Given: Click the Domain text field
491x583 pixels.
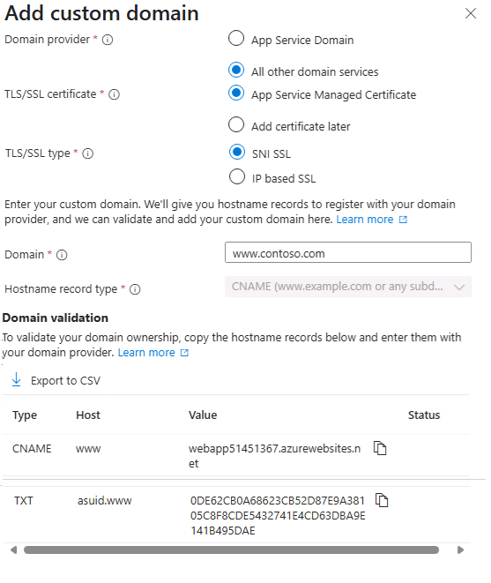Looking at the screenshot, I should tap(348, 252).
